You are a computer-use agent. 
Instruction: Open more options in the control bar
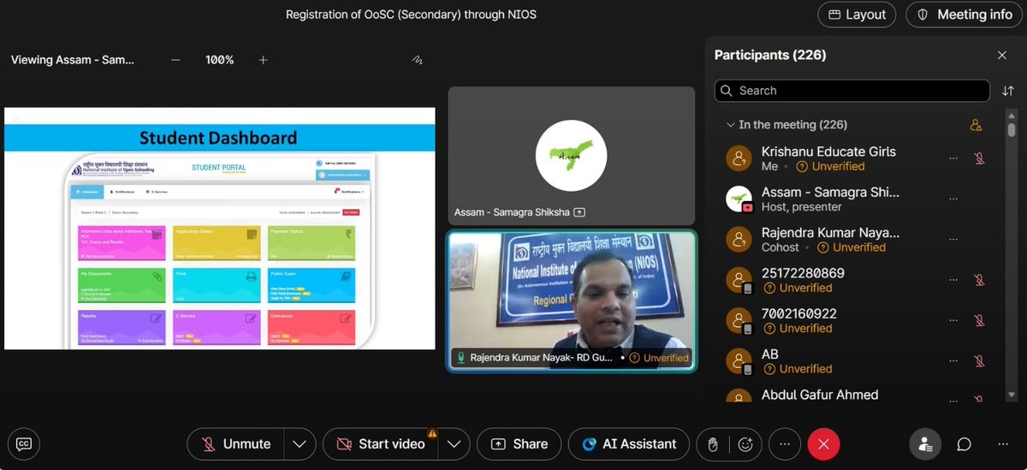784,443
